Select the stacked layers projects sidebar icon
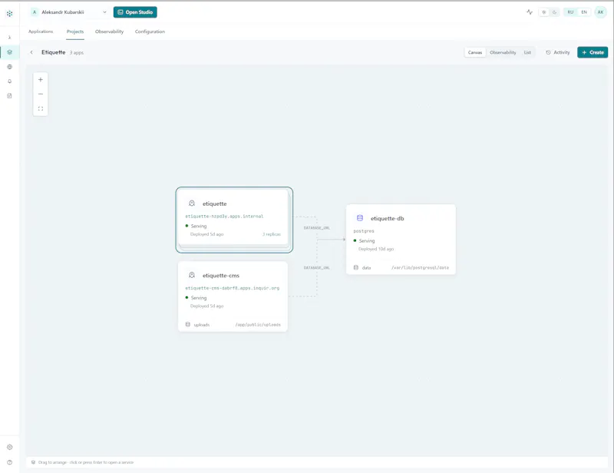This screenshot has height=473, width=614. click(x=9, y=52)
